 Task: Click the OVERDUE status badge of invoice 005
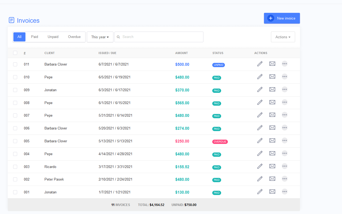click(220, 142)
